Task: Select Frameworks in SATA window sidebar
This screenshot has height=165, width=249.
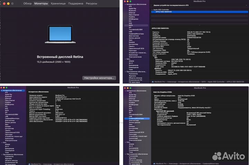Action: click(x=133, y=74)
